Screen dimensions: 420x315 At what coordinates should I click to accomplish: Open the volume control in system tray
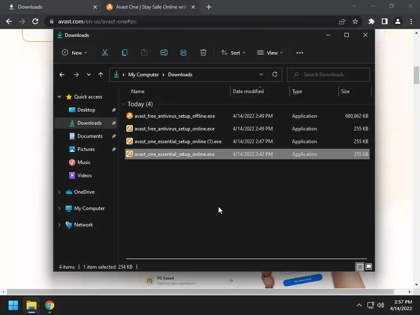380,305
